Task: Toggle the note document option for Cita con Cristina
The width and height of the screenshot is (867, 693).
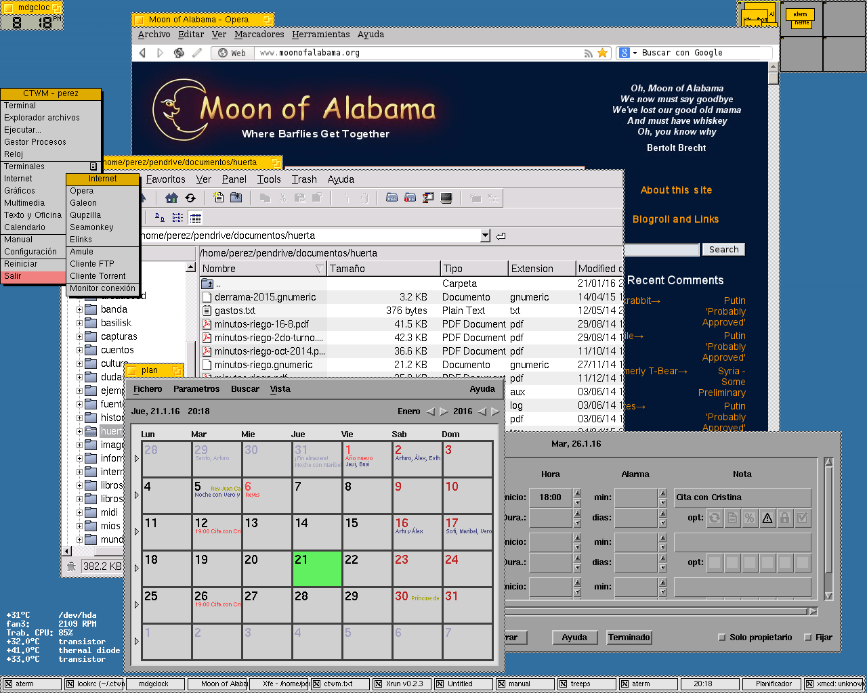Action: point(732,518)
